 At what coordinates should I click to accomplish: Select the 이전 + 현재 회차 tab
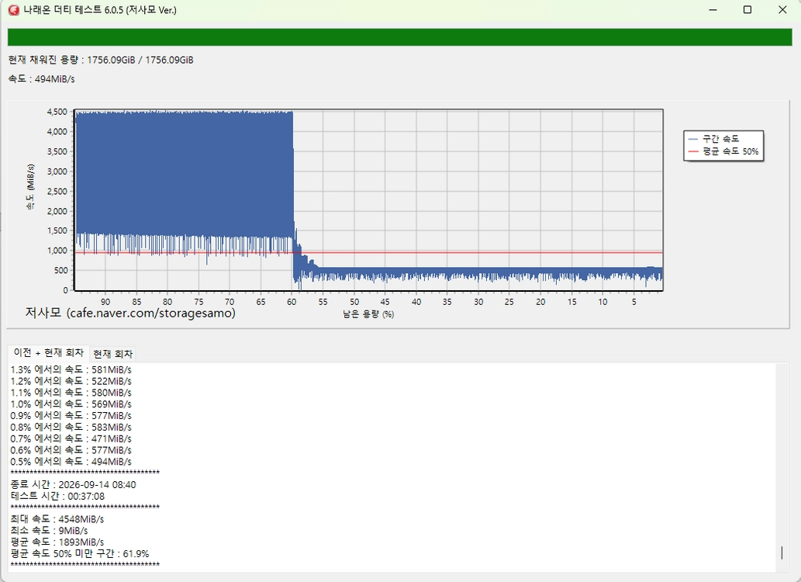coord(49,353)
